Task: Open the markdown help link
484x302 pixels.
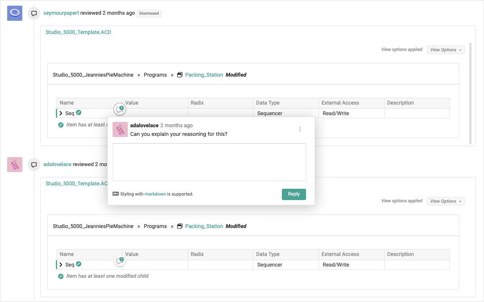Action: pos(155,194)
